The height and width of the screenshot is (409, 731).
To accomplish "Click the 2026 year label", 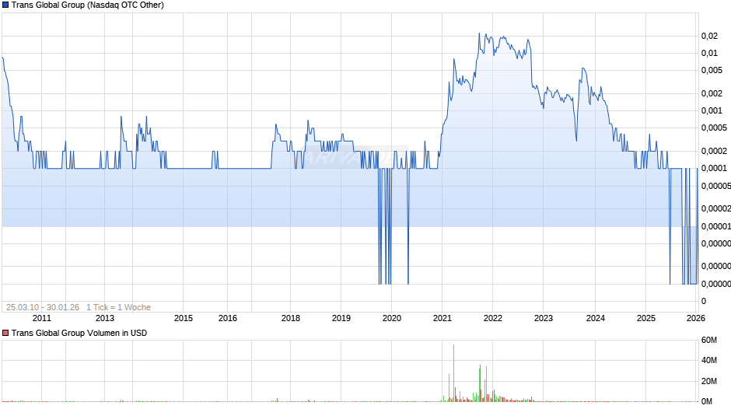I will point(695,318).
